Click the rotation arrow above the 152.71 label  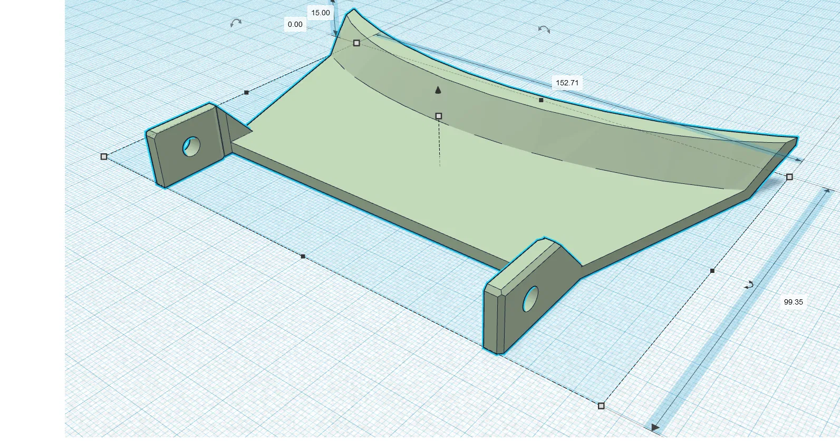click(x=544, y=30)
